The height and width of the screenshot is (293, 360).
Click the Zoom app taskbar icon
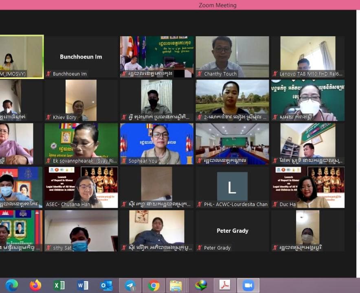[248, 286]
